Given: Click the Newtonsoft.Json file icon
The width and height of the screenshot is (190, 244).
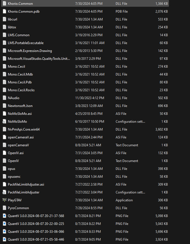Looking at the screenshot, I should click(x=4, y=106).
